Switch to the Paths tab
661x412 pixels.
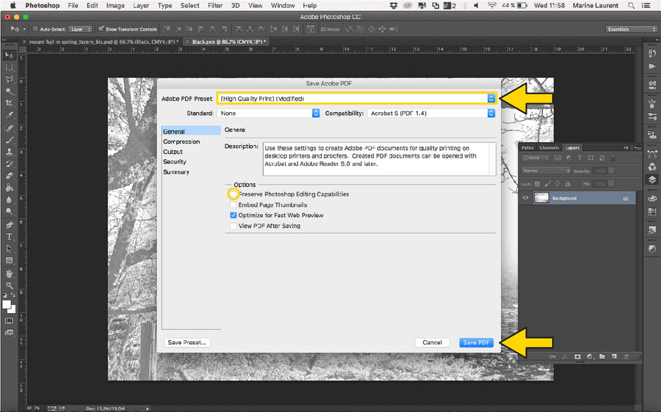527,147
